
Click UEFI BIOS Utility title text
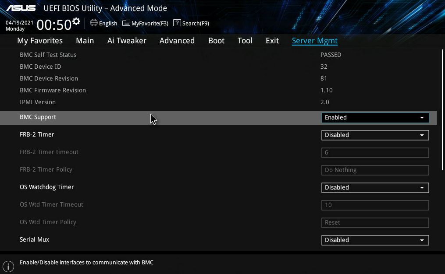pos(105,8)
